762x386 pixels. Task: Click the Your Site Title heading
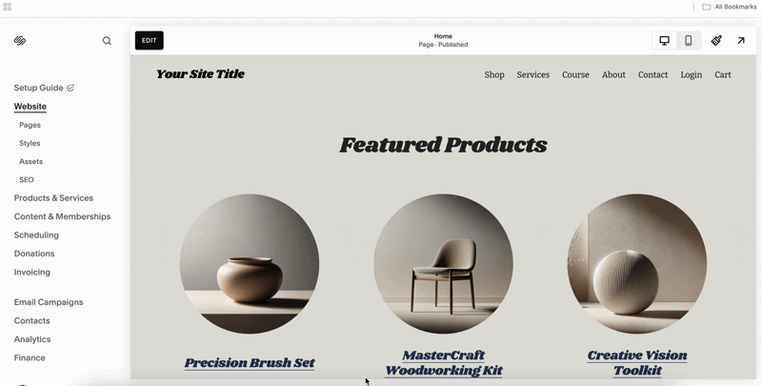click(x=200, y=74)
